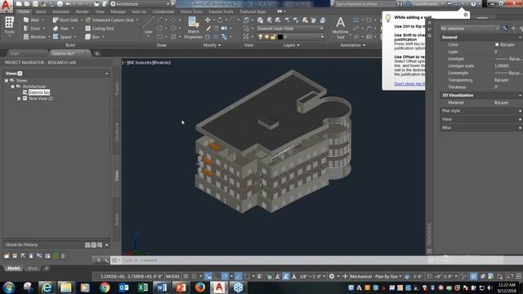Close the command line with X
This screenshot has height=294, width=523.
[x=98, y=261]
